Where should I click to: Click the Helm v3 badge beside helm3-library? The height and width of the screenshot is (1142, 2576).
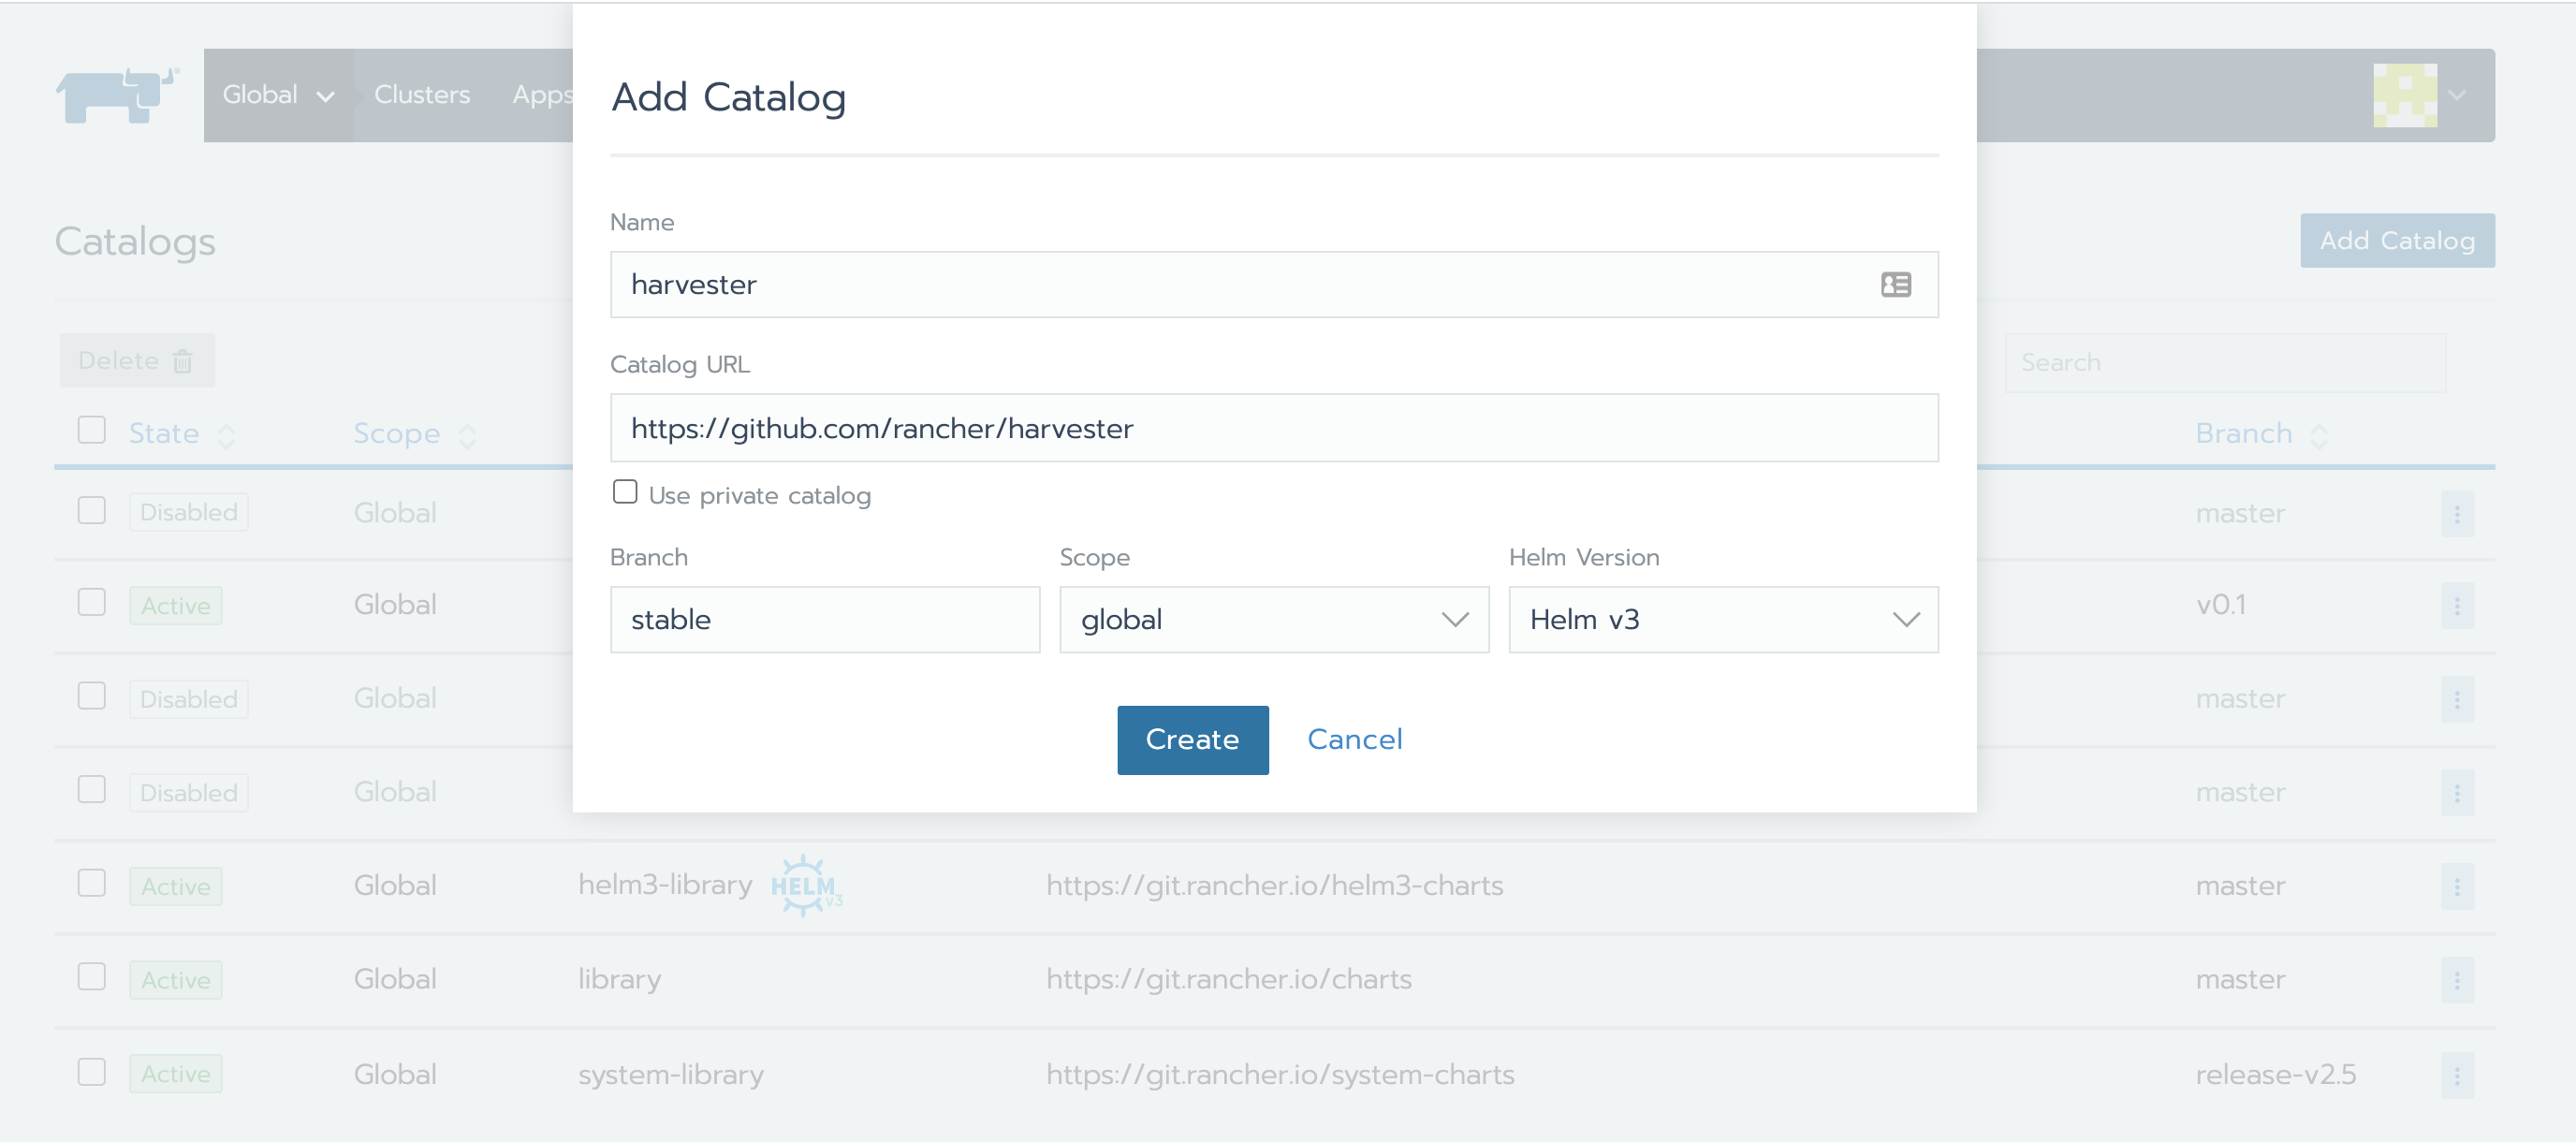[805, 886]
